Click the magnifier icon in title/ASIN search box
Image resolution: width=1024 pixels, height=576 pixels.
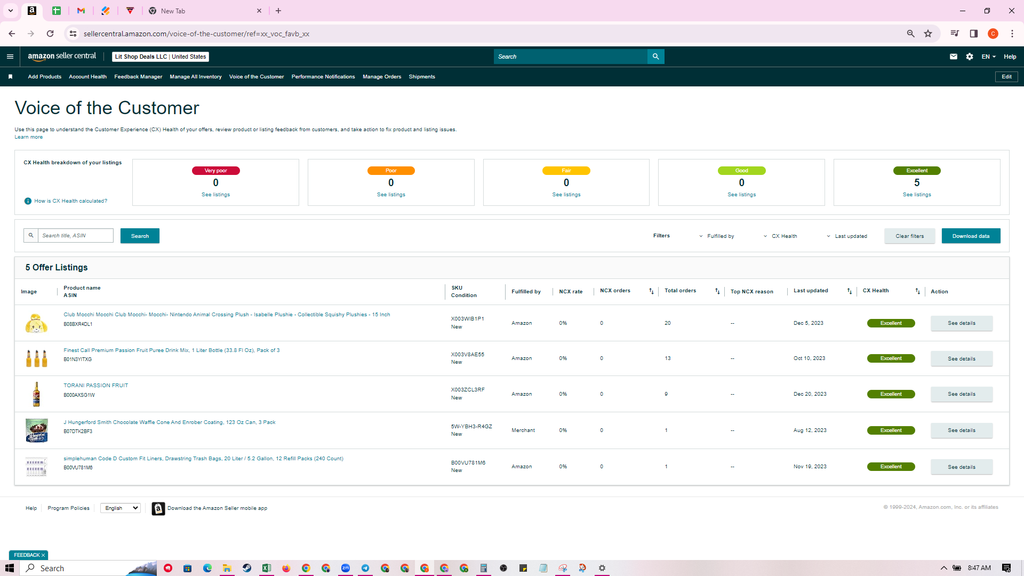pyautogui.click(x=31, y=235)
